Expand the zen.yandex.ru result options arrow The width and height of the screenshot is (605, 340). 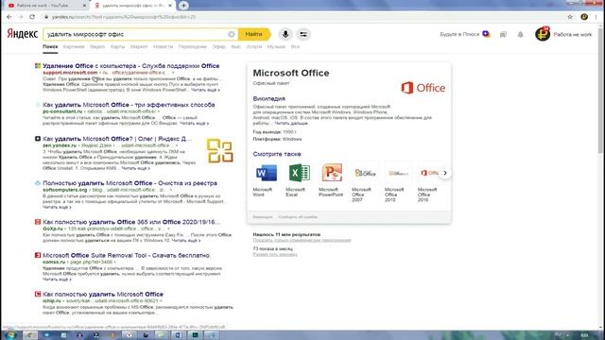[177, 145]
